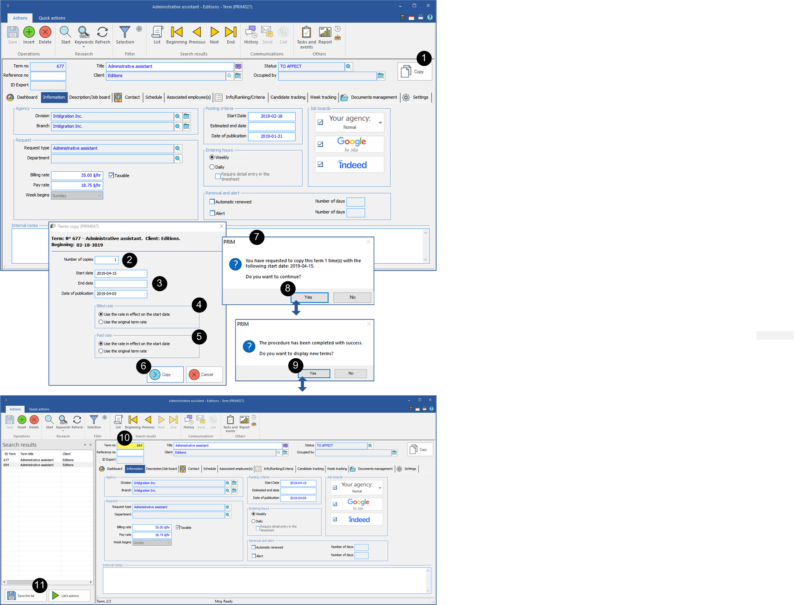This screenshot has width=794, height=605.
Task: Click the red Delete icon in top window
Action: tap(45, 32)
